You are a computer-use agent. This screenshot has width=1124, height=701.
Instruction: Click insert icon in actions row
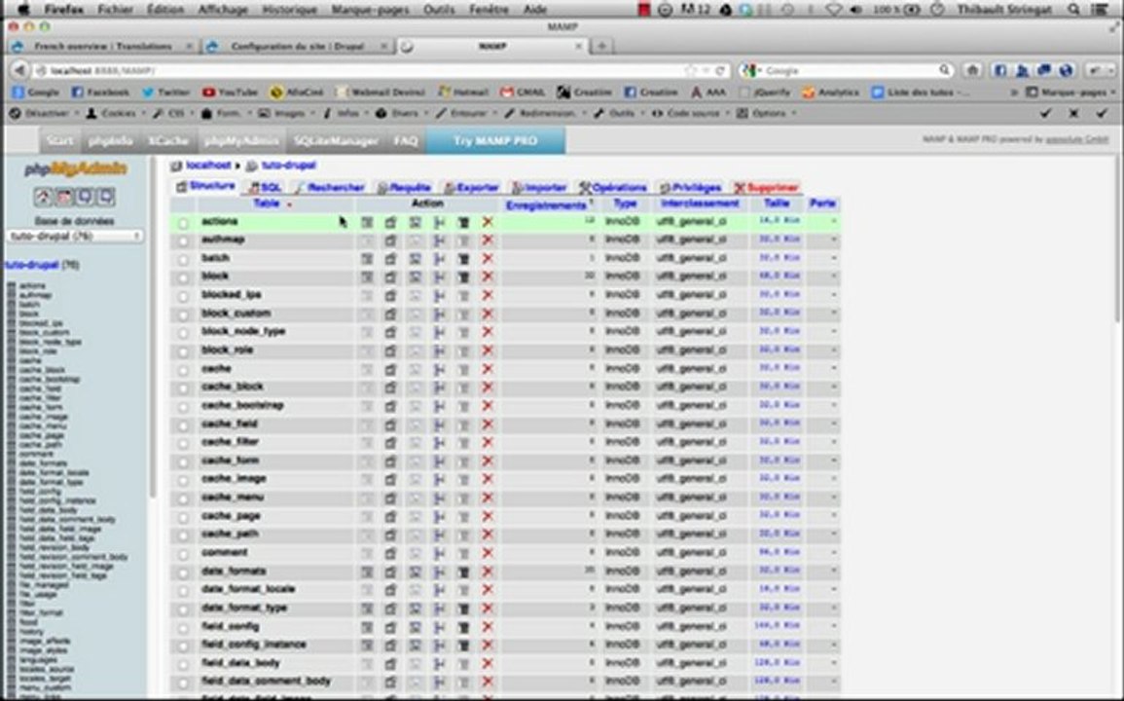coord(440,222)
